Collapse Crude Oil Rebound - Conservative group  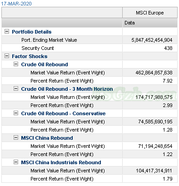coord(16,113)
